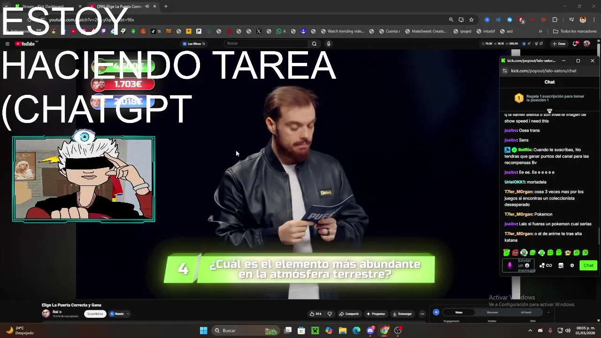Click the YouTube search magnifier button
This screenshot has height=338, width=601.
point(314,44)
